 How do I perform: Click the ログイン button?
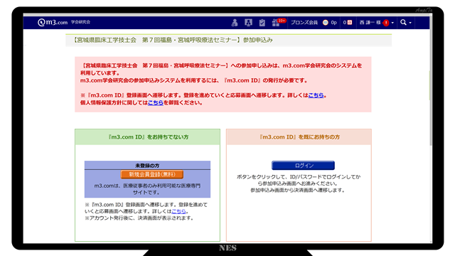click(x=303, y=166)
